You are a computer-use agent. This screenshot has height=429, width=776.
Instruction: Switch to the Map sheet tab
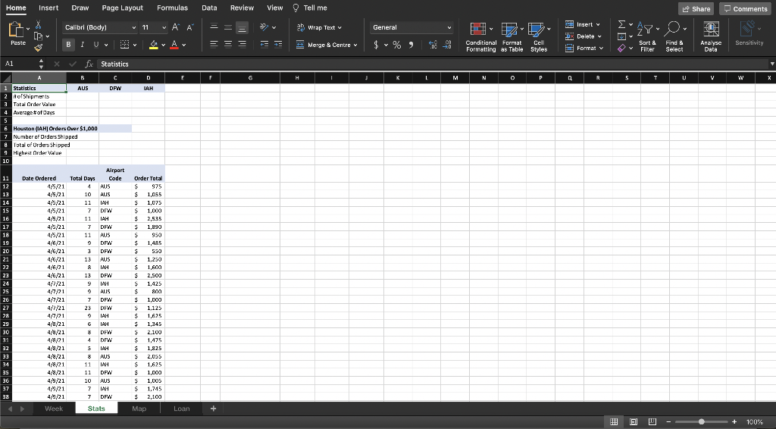tap(139, 409)
